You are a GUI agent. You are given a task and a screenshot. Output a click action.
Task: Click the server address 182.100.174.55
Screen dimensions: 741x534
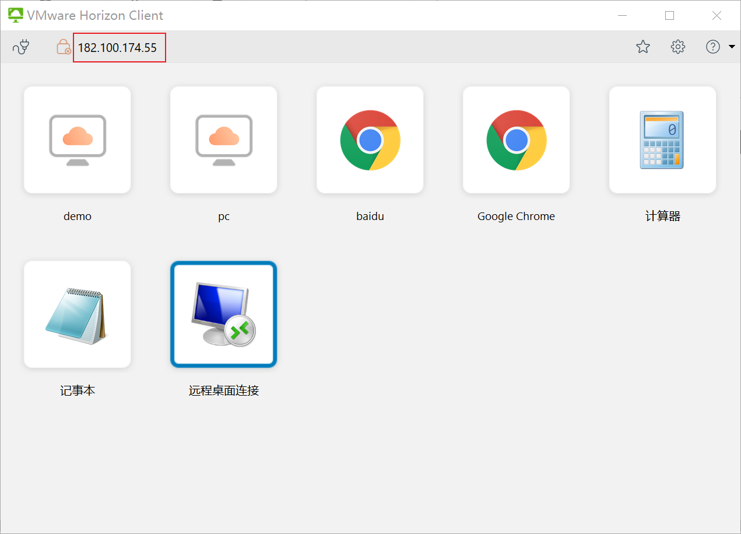coord(118,48)
